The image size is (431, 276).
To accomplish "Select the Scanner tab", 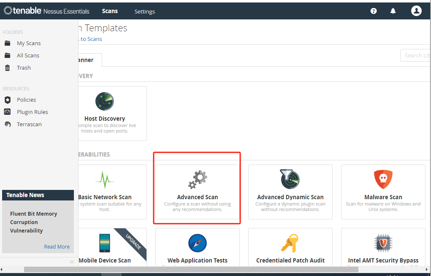I will pyautogui.click(x=90, y=60).
